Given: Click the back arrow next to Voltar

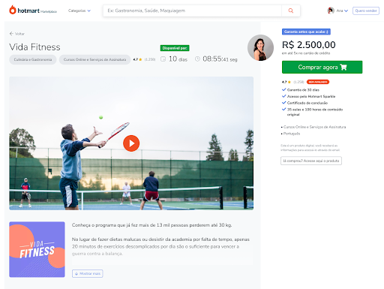Looking at the screenshot, I should [11, 34].
